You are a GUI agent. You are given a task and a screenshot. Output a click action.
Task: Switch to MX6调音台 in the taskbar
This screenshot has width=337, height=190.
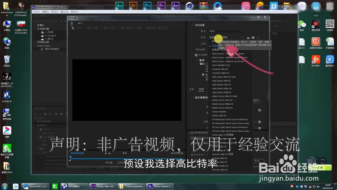[x=74, y=186]
